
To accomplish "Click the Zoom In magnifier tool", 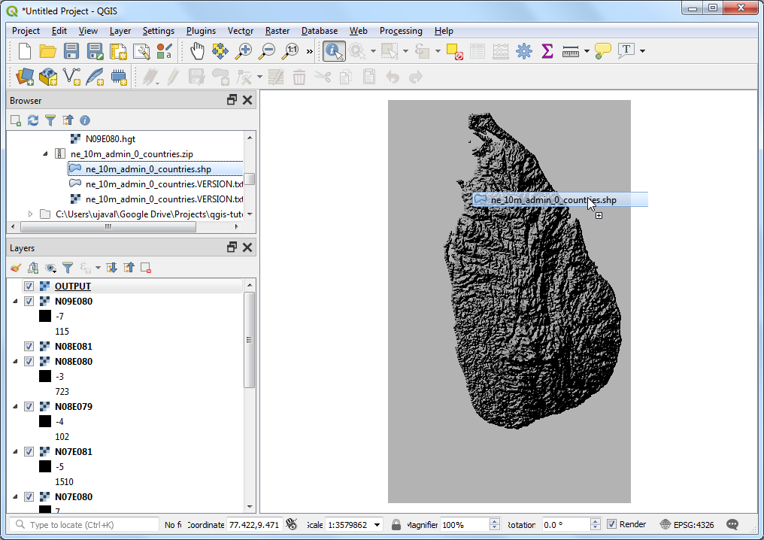I will click(244, 51).
